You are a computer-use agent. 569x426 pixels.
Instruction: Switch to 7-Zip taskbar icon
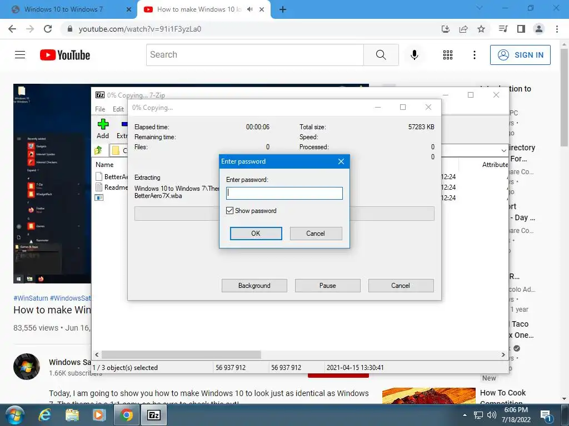point(154,415)
